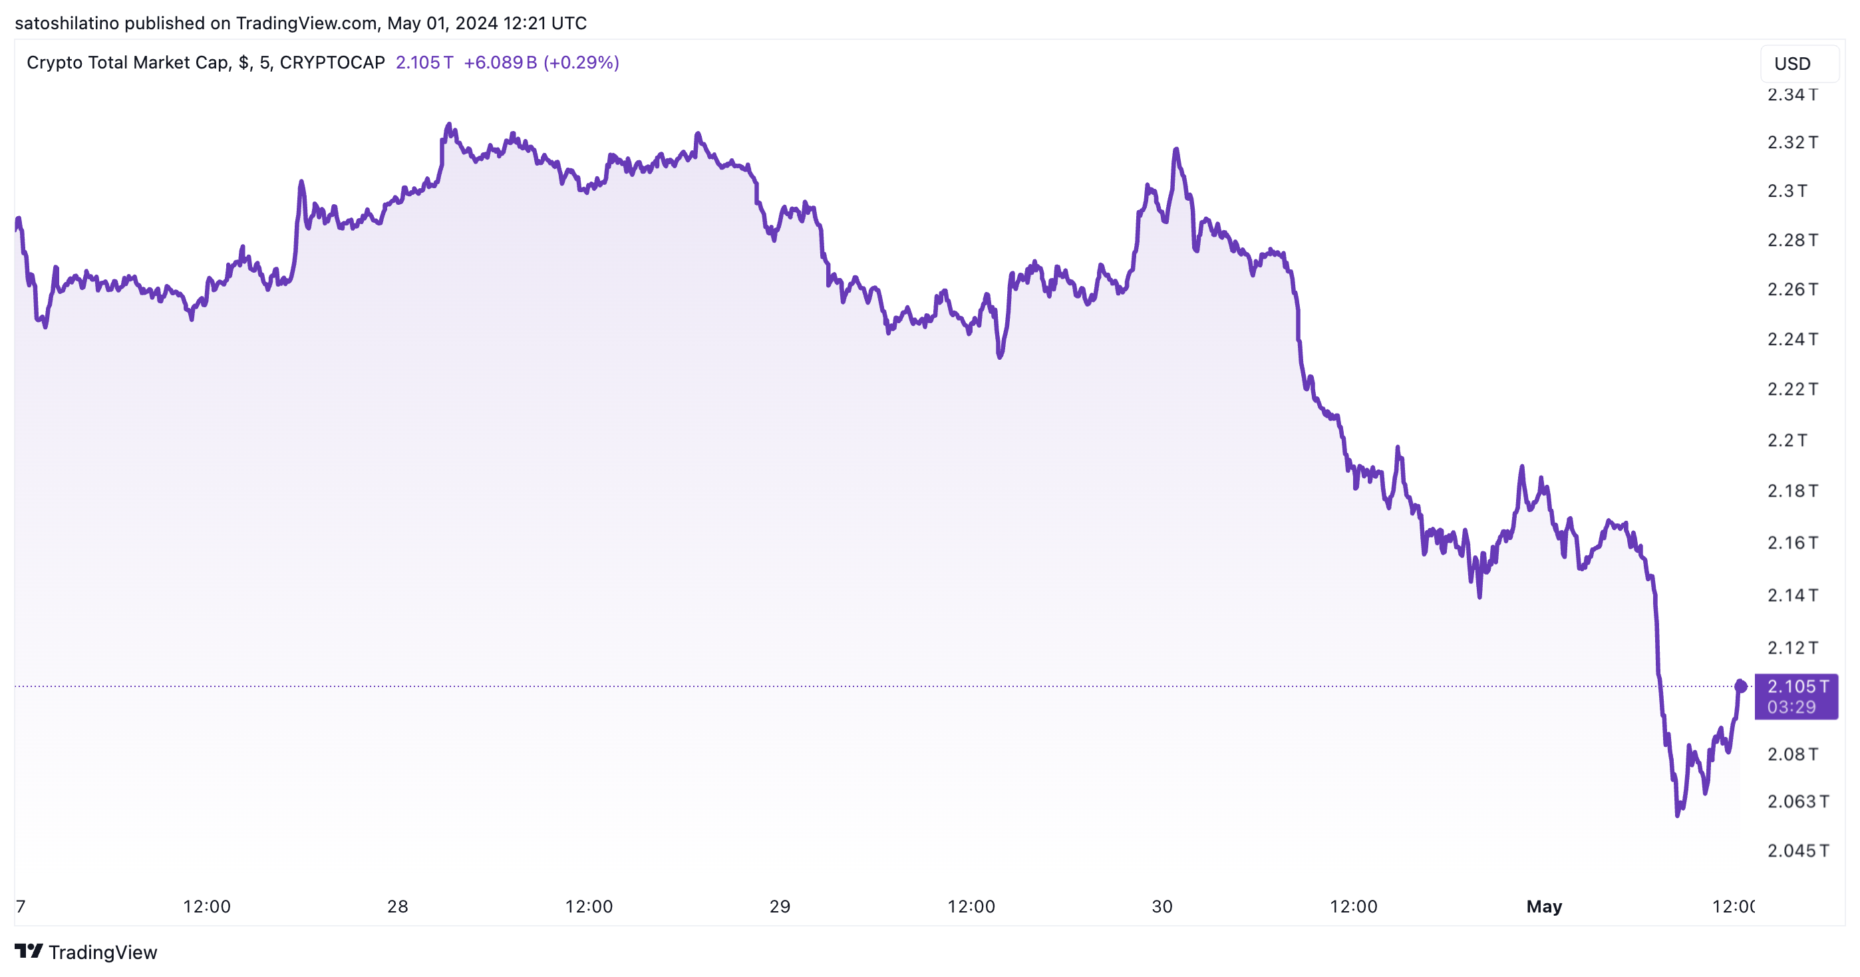Click the purple 2.105 T current price label
Screen dimensions: 1860x977
coord(1797,686)
